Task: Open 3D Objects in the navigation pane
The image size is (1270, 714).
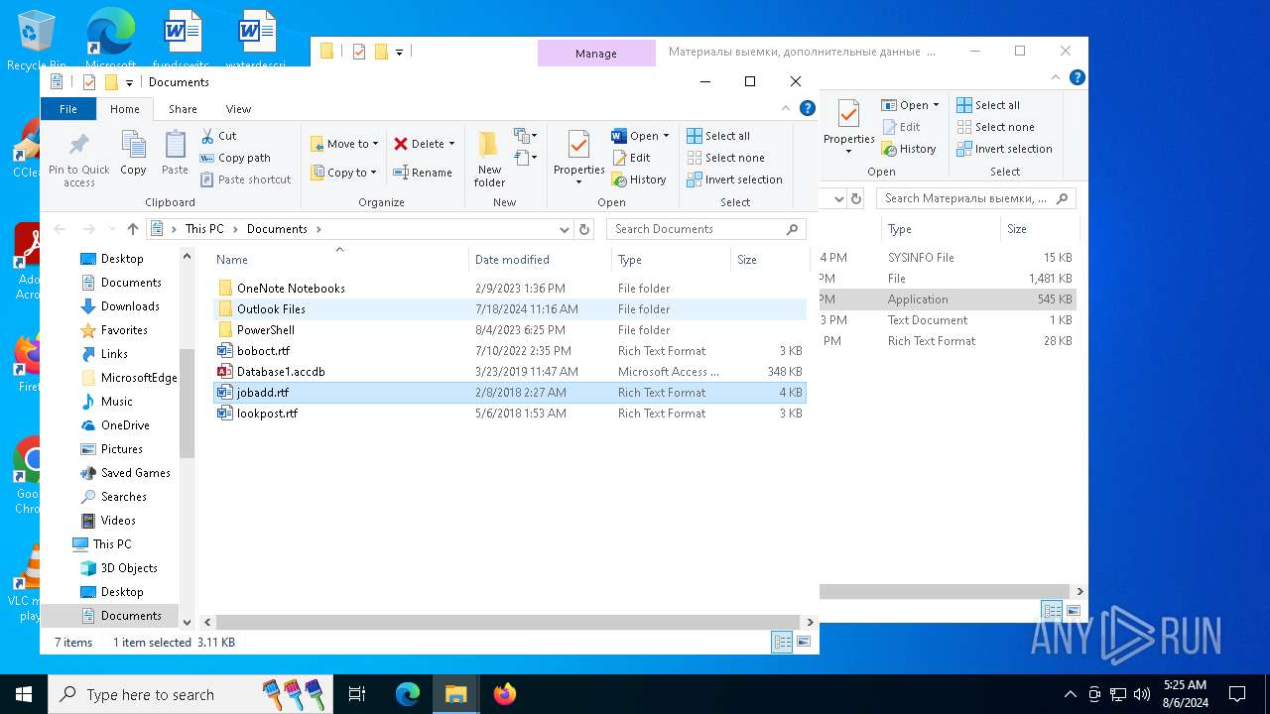Action: click(129, 568)
